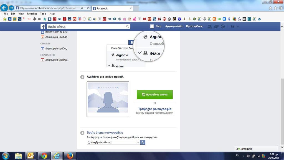Open the Συνομιλία chat tab

pos(256,149)
